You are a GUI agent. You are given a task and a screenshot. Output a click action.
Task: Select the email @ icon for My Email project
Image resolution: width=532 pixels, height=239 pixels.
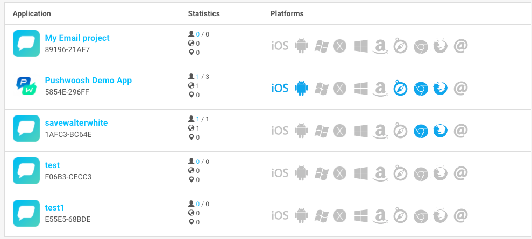point(461,45)
